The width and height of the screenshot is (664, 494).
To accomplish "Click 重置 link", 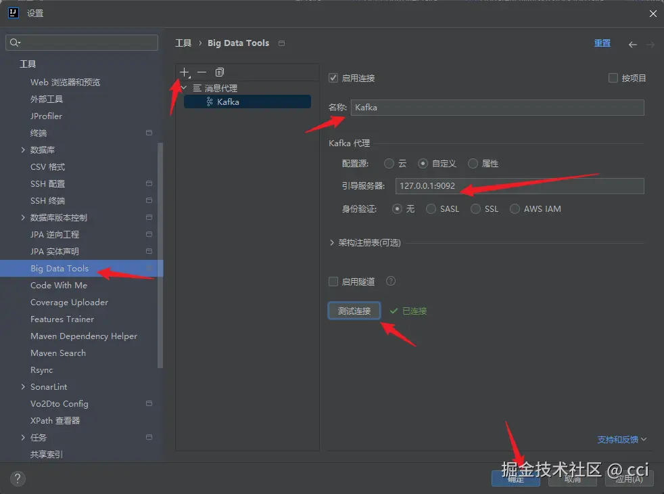I will point(602,43).
